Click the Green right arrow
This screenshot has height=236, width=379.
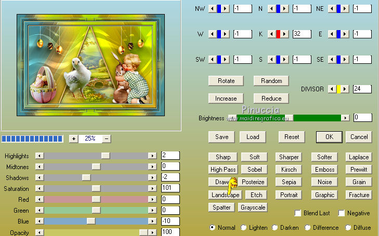pos(152,210)
